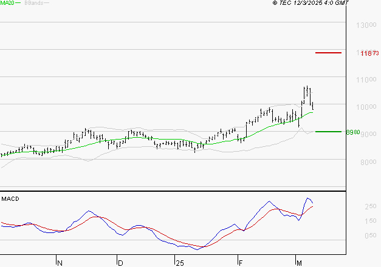Click the 25 year marker on the time axis
This screenshot has width=381, height=267.
pos(180,263)
